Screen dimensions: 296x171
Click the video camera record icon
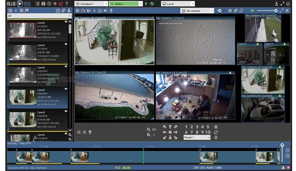pyautogui.click(x=89, y=11)
